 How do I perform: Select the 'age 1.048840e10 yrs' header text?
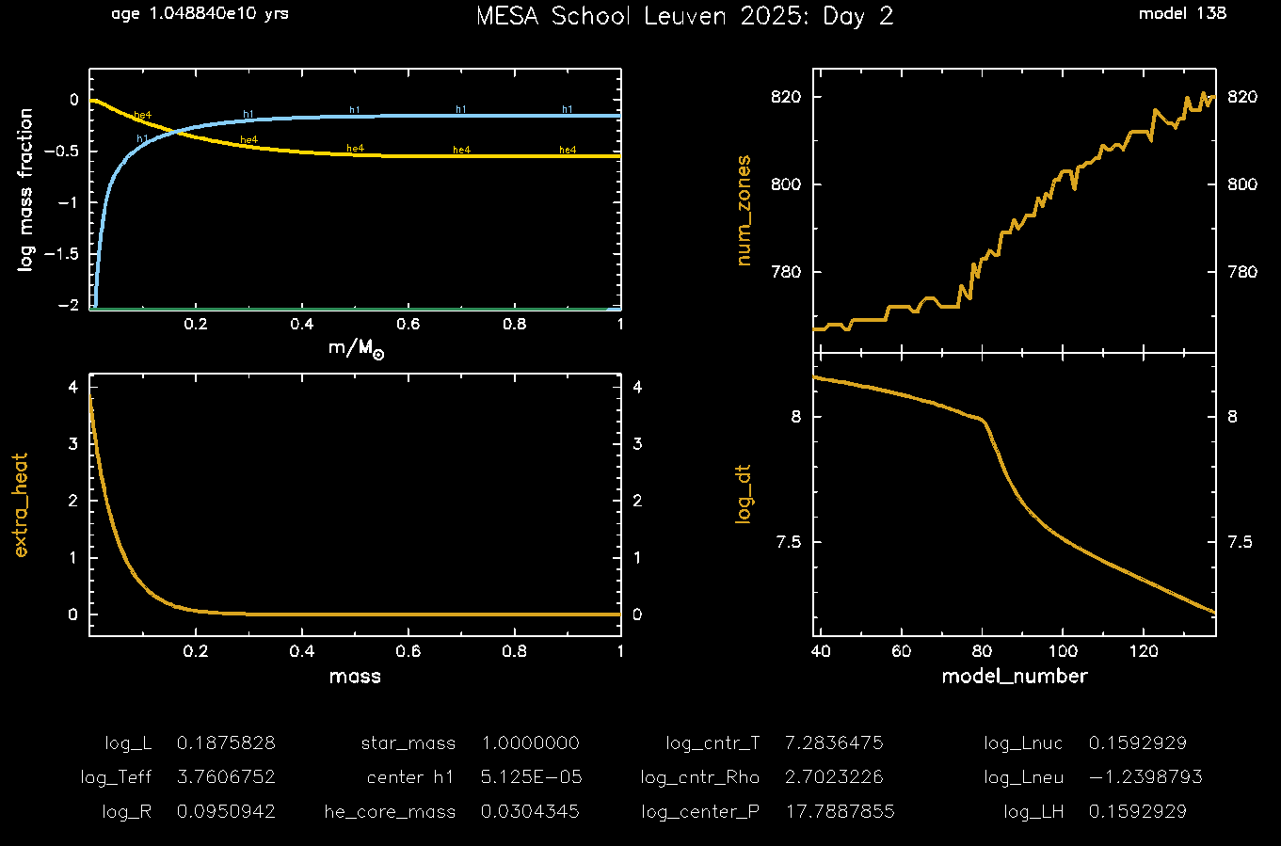(200, 14)
